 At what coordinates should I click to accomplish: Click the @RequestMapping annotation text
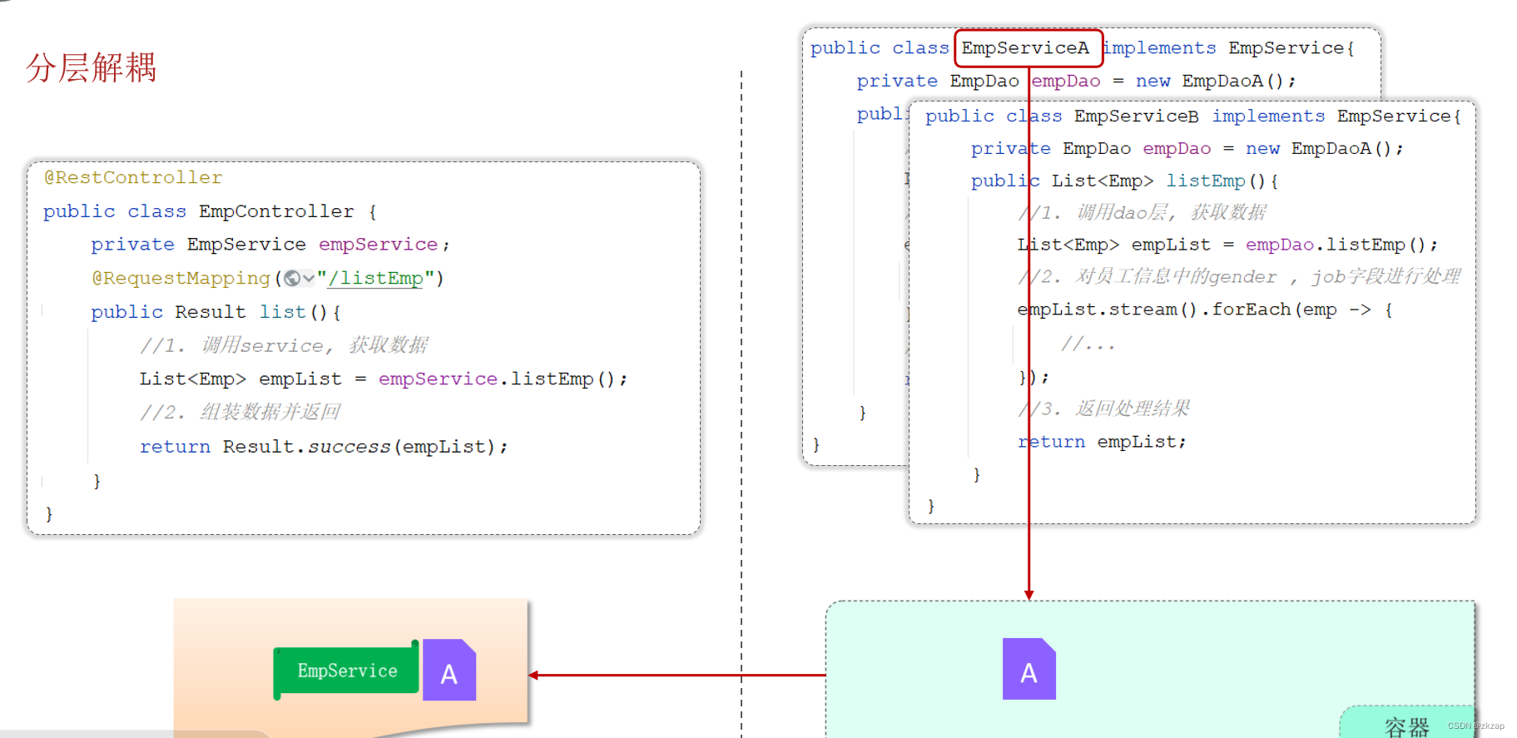click(181, 279)
